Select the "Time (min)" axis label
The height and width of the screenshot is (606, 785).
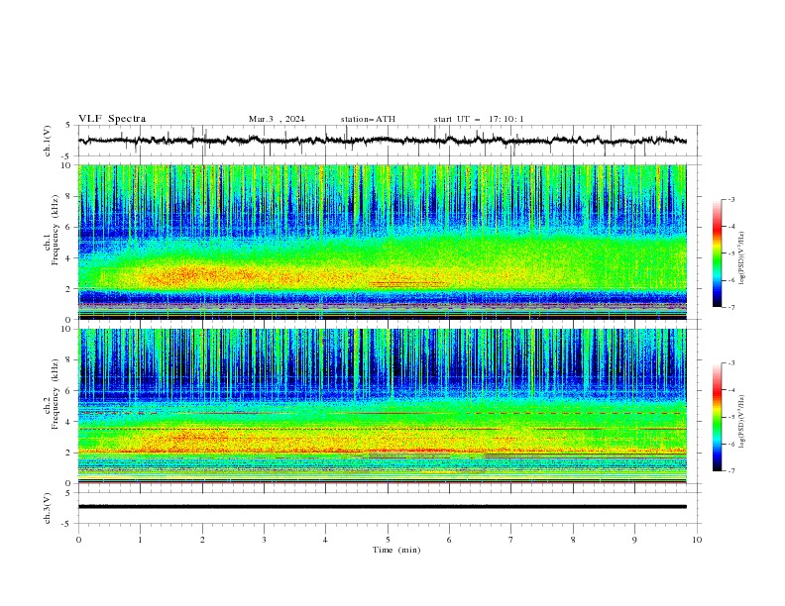point(396,550)
